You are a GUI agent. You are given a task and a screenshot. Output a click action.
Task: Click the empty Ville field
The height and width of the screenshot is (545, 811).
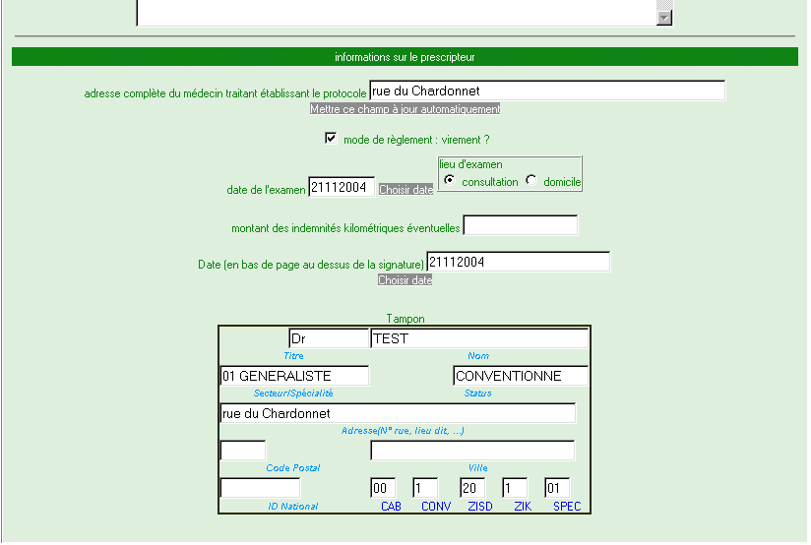472,451
